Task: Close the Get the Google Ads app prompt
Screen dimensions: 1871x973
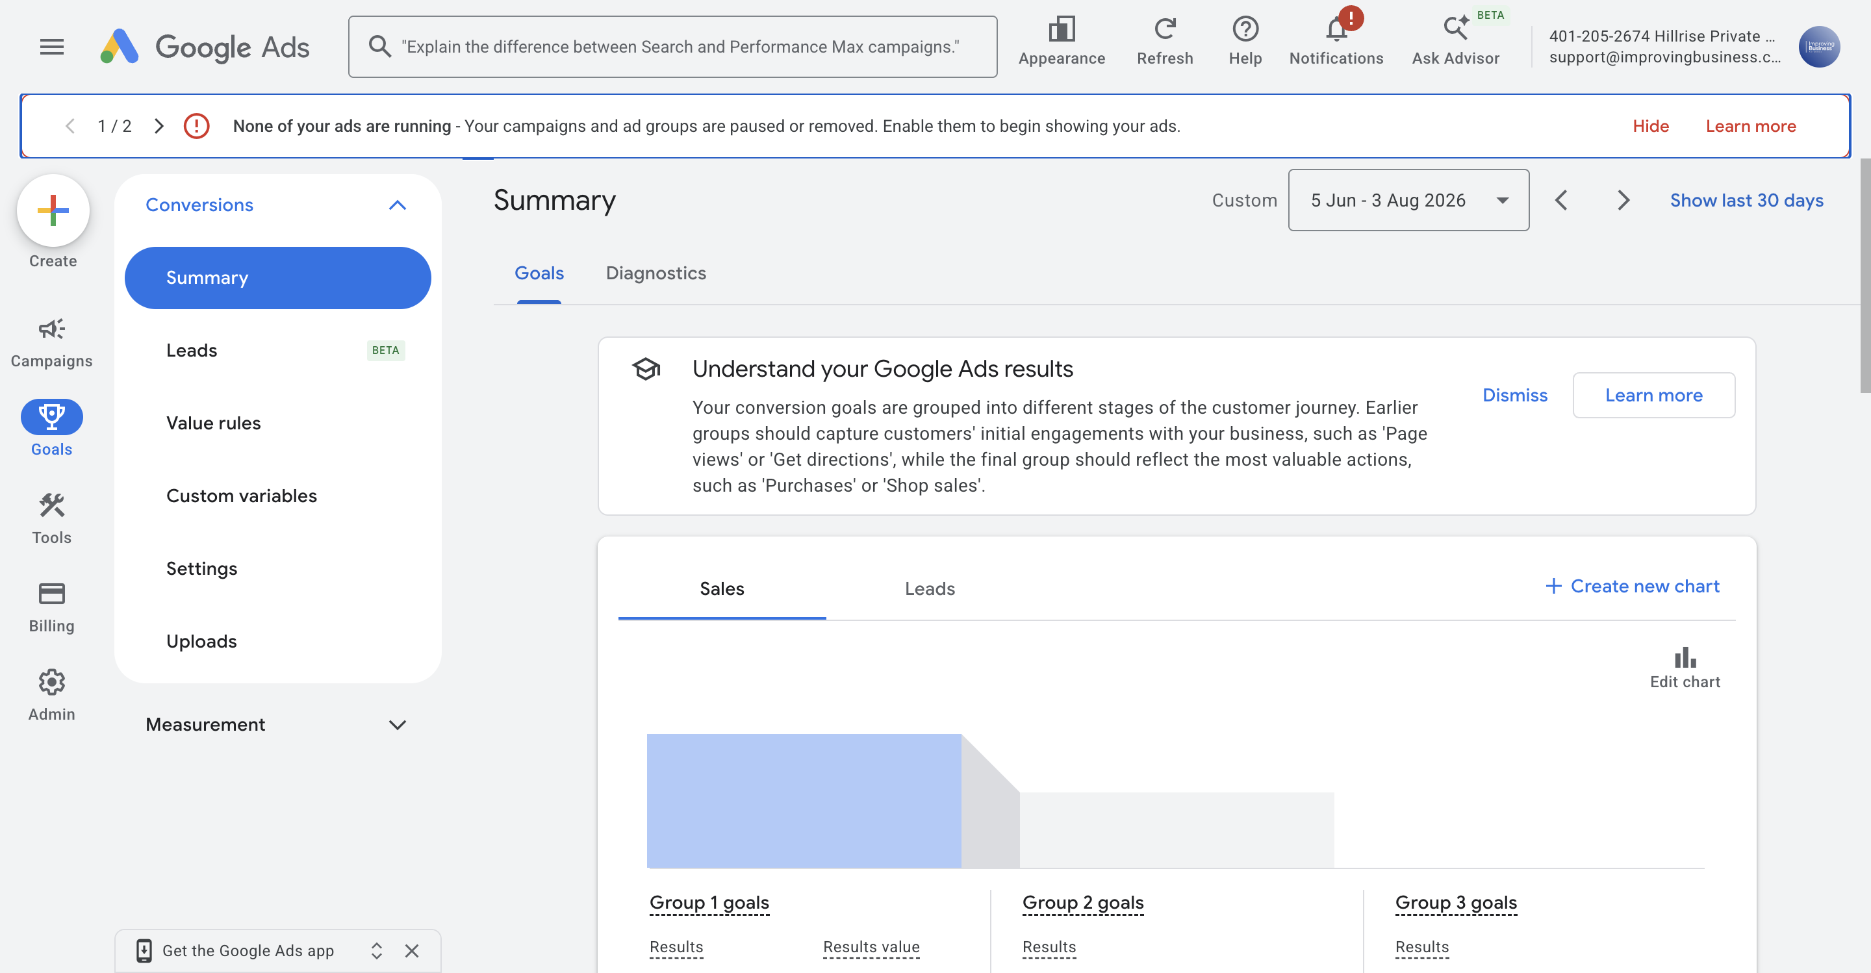Action: (x=412, y=950)
